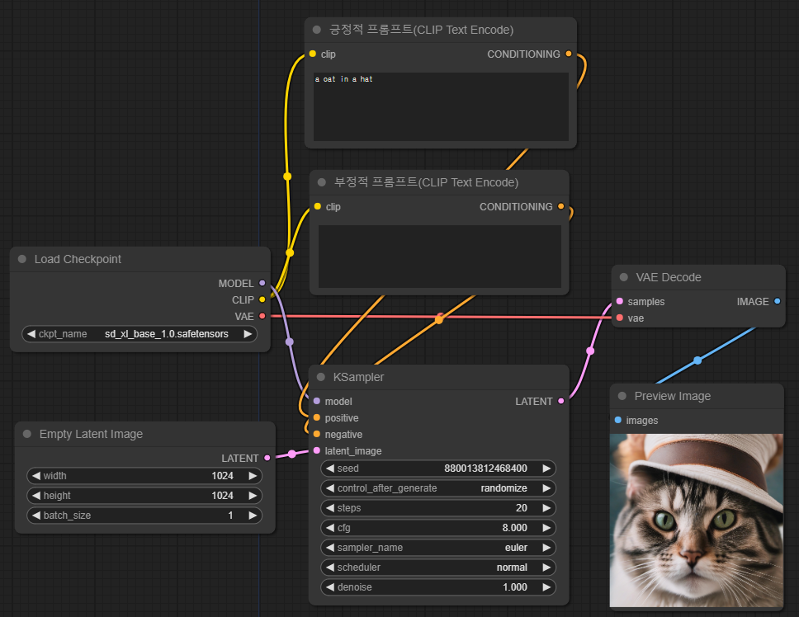
Task: Open the generated cat preview image
Action: (x=697, y=520)
